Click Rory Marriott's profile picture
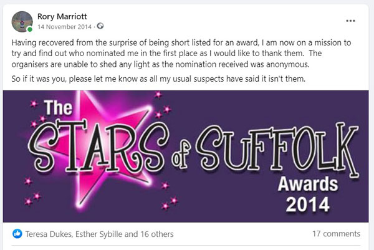The height and width of the screenshot is (250, 374). tap(22, 21)
